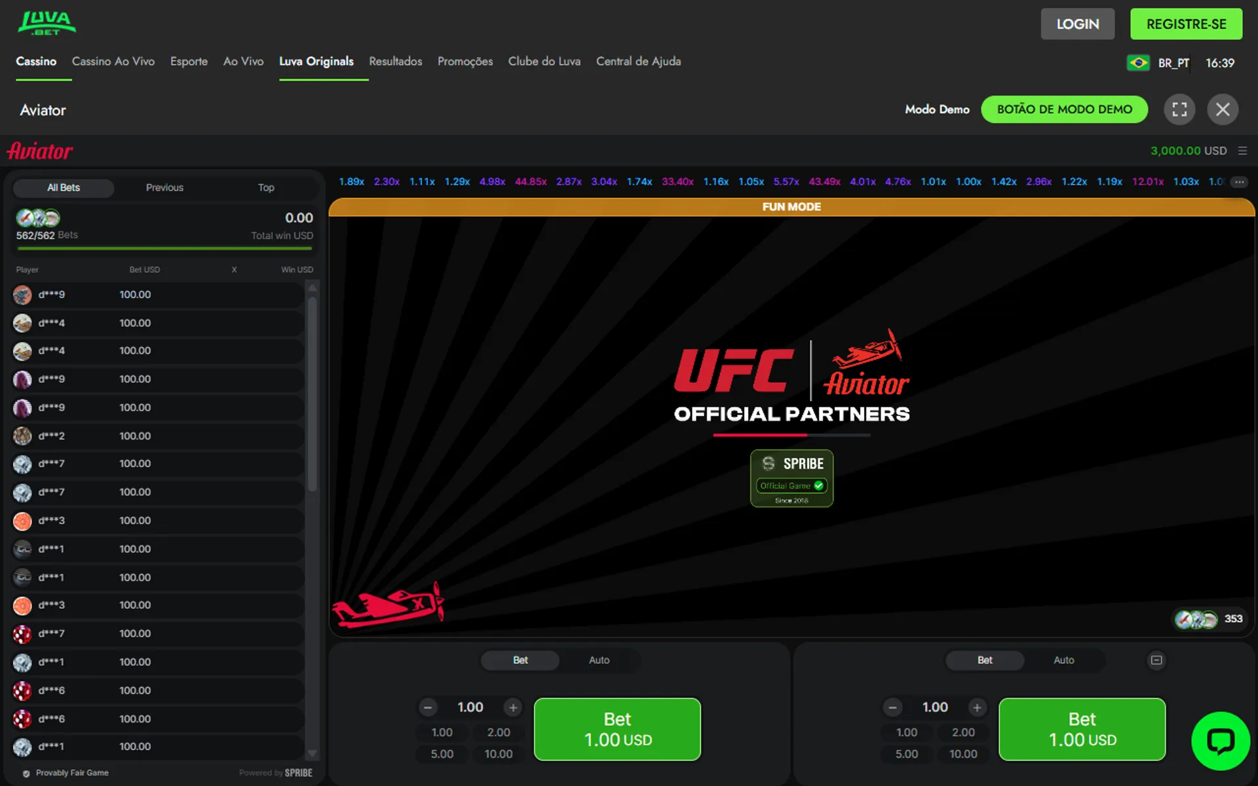Click the Powered by SPRIBE label
This screenshot has width=1258, height=786.
[276, 773]
